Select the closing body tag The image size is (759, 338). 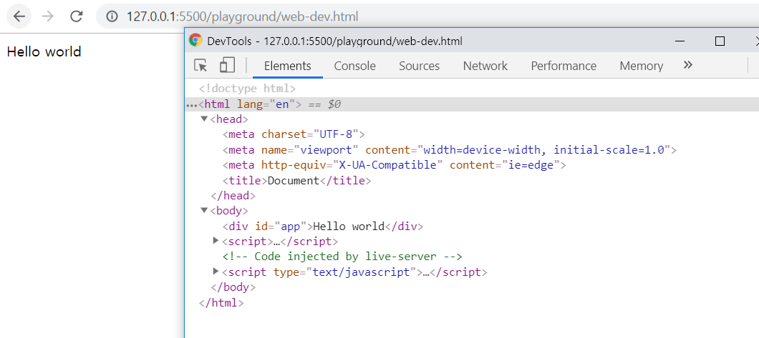pos(233,287)
